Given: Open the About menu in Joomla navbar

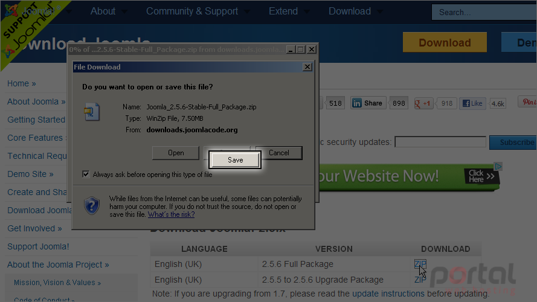Looking at the screenshot, I should coord(103,11).
